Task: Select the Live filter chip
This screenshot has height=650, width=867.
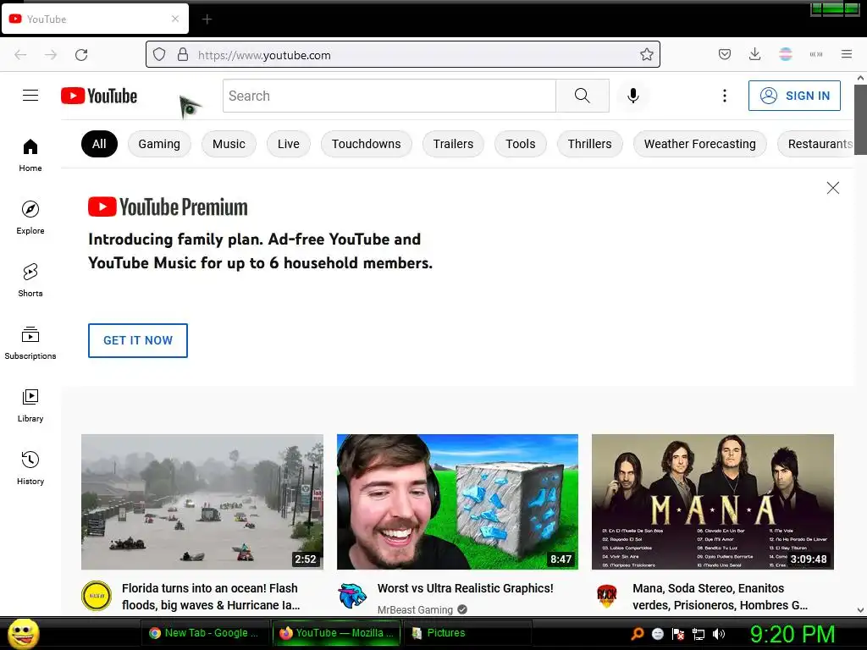Action: tap(289, 144)
